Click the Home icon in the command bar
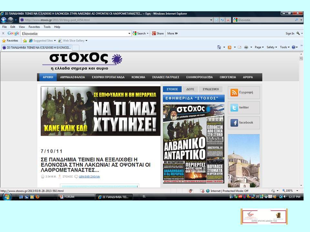This screenshot has height=232, width=310. click(219, 47)
